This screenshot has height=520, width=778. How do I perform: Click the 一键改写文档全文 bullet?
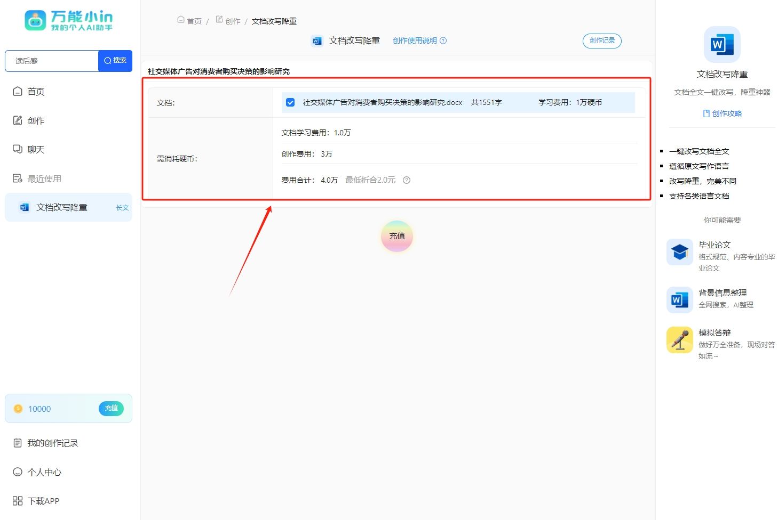(699, 151)
